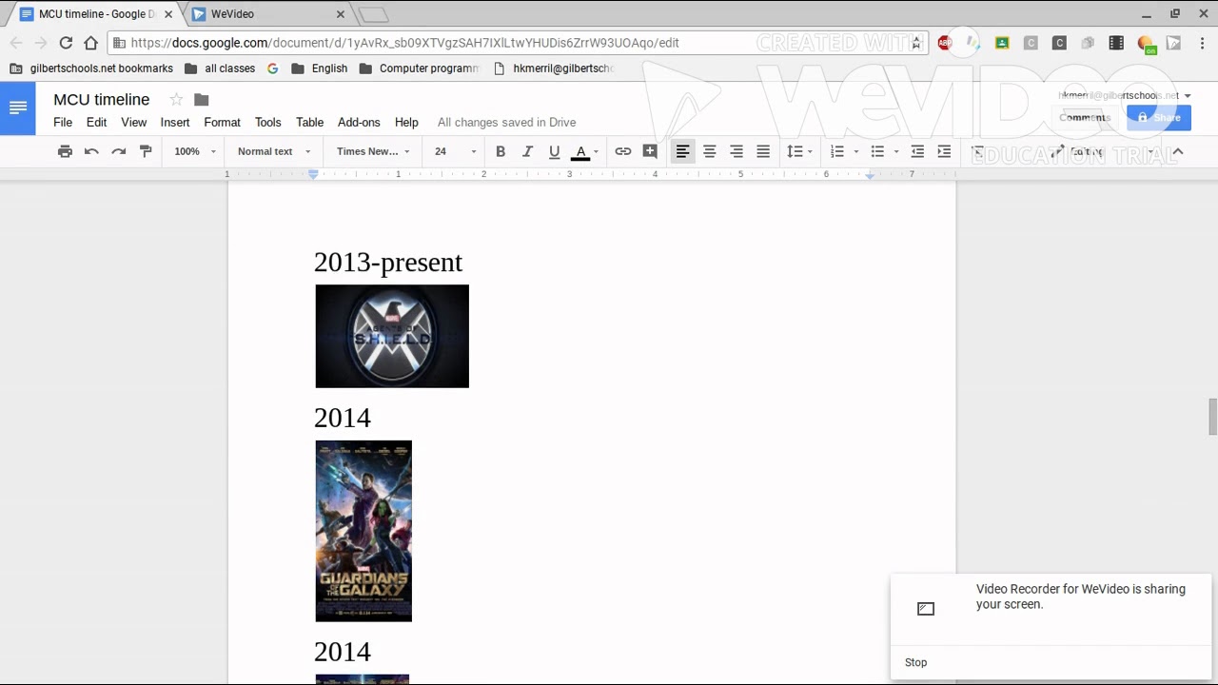Screen dimensions: 1218x685
Task: Select the Paint format tool
Action: tap(146, 151)
